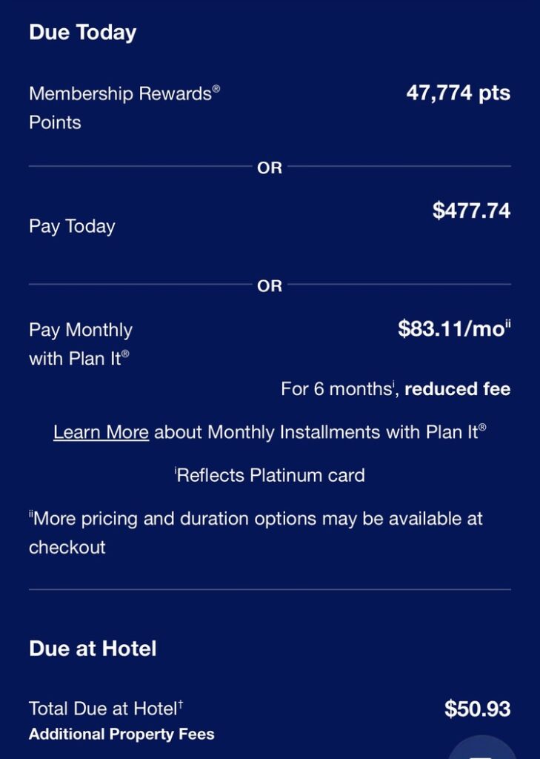Image resolution: width=540 pixels, height=759 pixels.
Task: Tap Monthly Installments with Plan It text
Action: (x=347, y=432)
